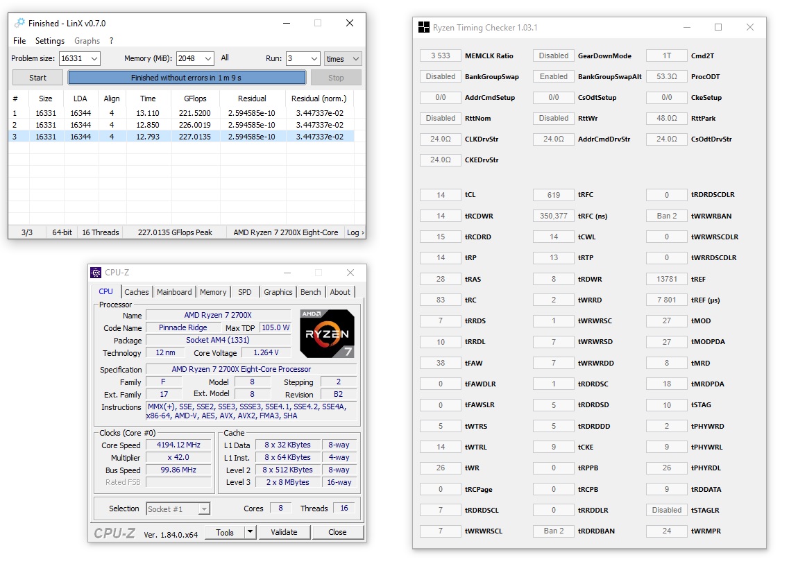Click the tRFC (ns) value 350,377
The height and width of the screenshot is (564, 789).
tap(554, 216)
